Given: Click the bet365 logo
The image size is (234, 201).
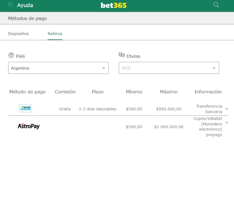Looking at the screenshot, I should pos(114,5).
